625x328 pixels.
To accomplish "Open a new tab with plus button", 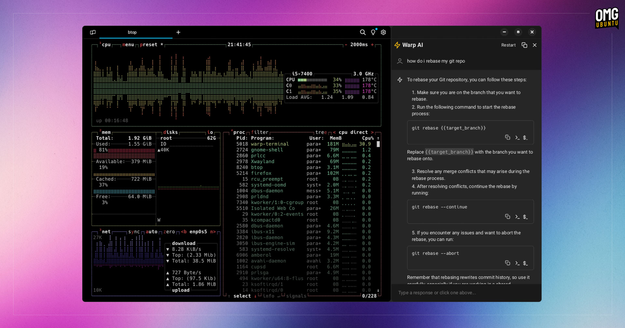I will point(178,32).
